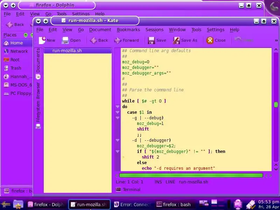Click 'Line: 1 Col: 1' in status bar

click(x=129, y=182)
